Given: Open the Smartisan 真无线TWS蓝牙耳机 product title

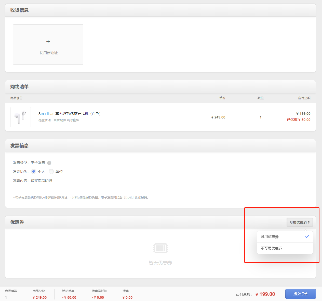Looking at the screenshot, I should point(69,114).
